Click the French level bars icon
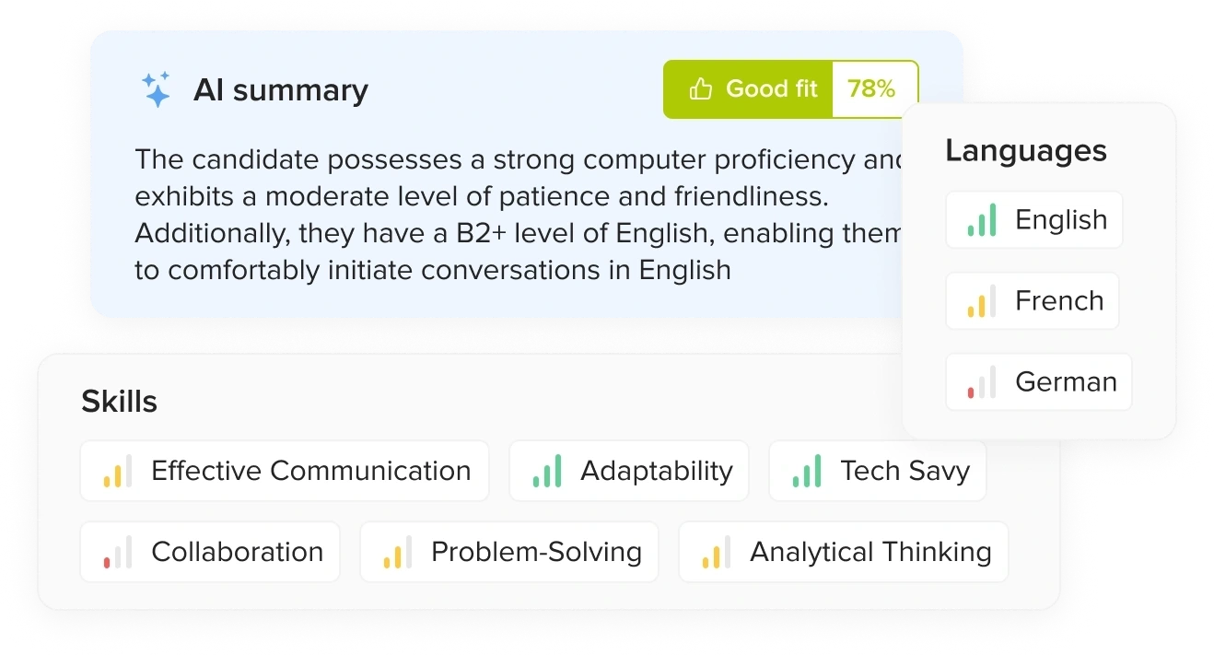 (x=982, y=301)
